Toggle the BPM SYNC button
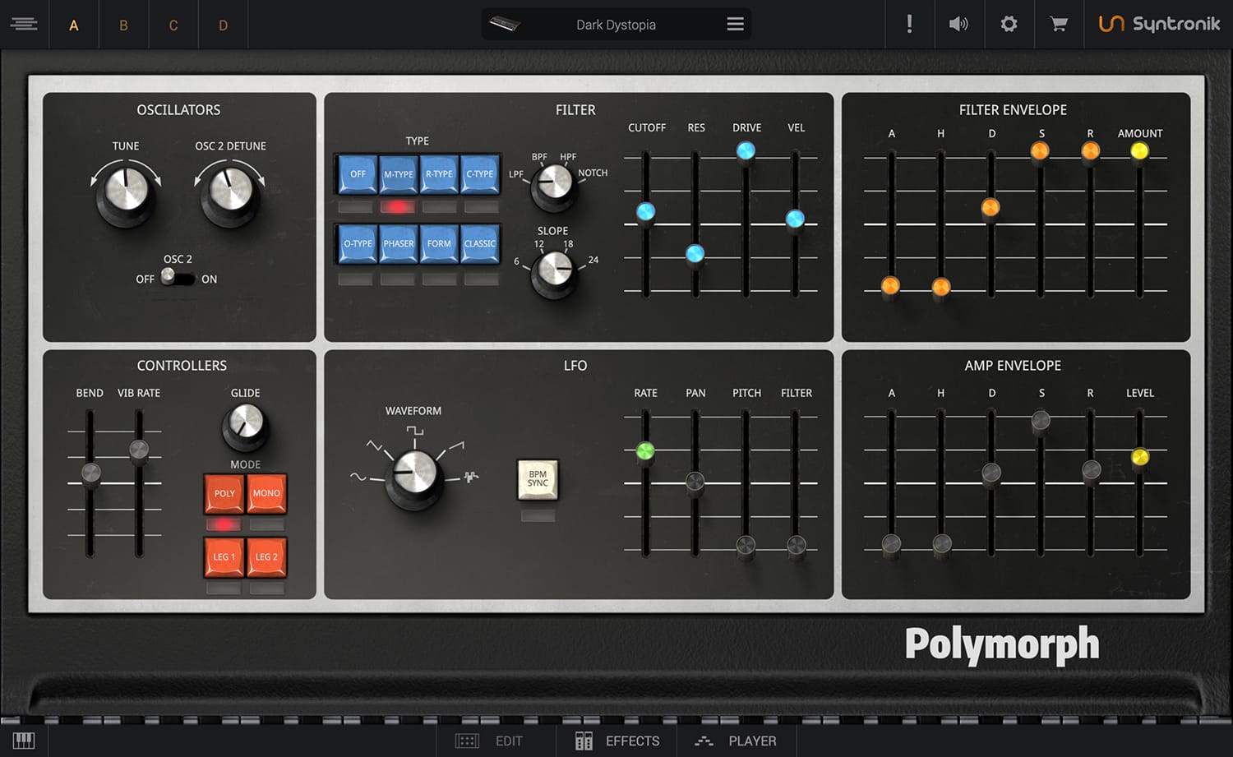 pyautogui.click(x=538, y=479)
